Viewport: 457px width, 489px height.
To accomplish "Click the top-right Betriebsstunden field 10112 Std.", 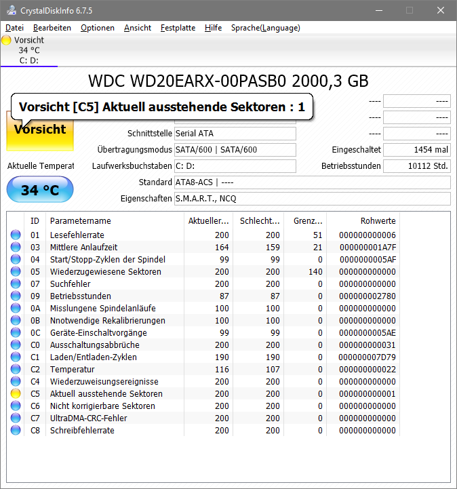I will (417, 166).
